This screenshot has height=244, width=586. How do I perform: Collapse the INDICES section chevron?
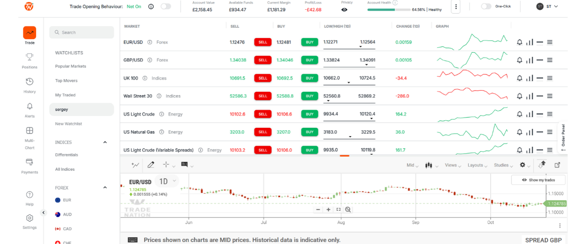pyautogui.click(x=105, y=142)
